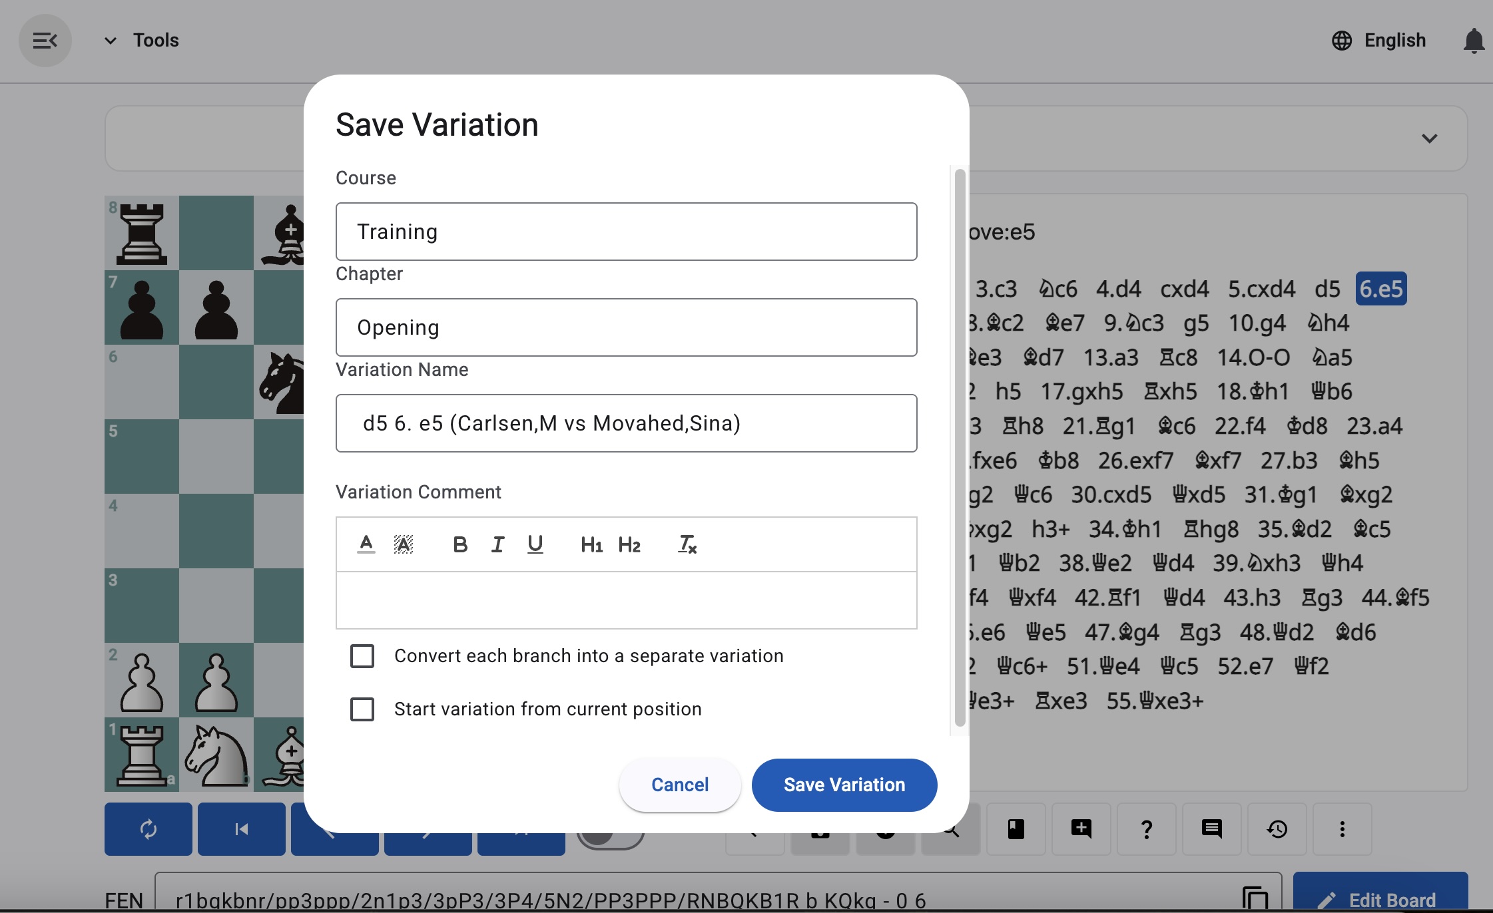Enable 'Start variation from current position'
Viewport: 1493px width, 913px height.
(362, 709)
